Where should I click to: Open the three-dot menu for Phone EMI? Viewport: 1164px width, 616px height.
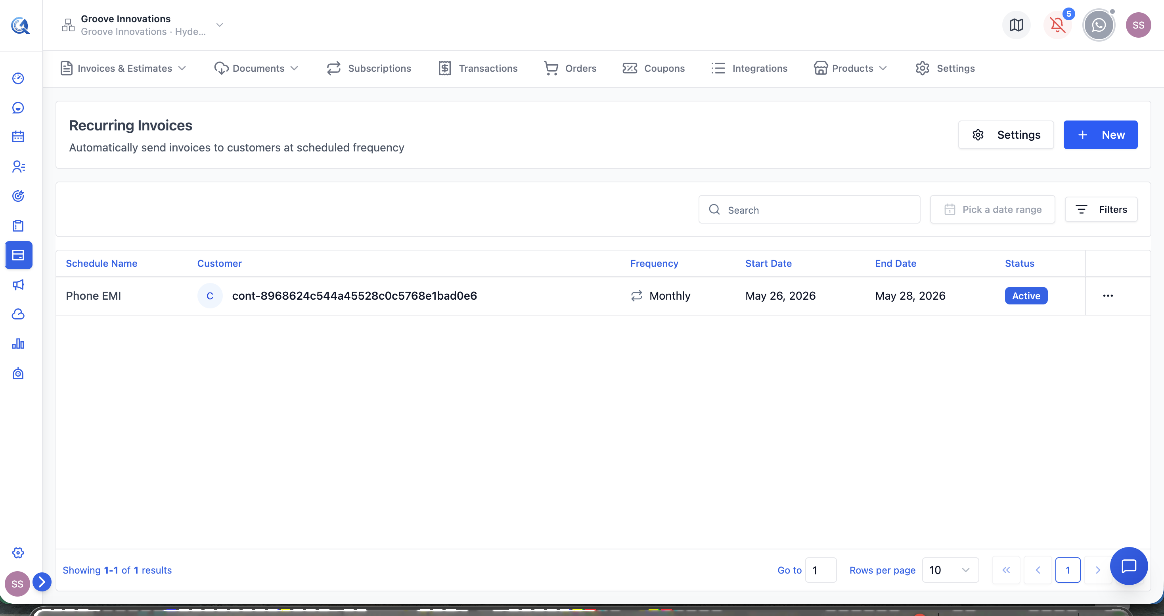pyautogui.click(x=1108, y=296)
